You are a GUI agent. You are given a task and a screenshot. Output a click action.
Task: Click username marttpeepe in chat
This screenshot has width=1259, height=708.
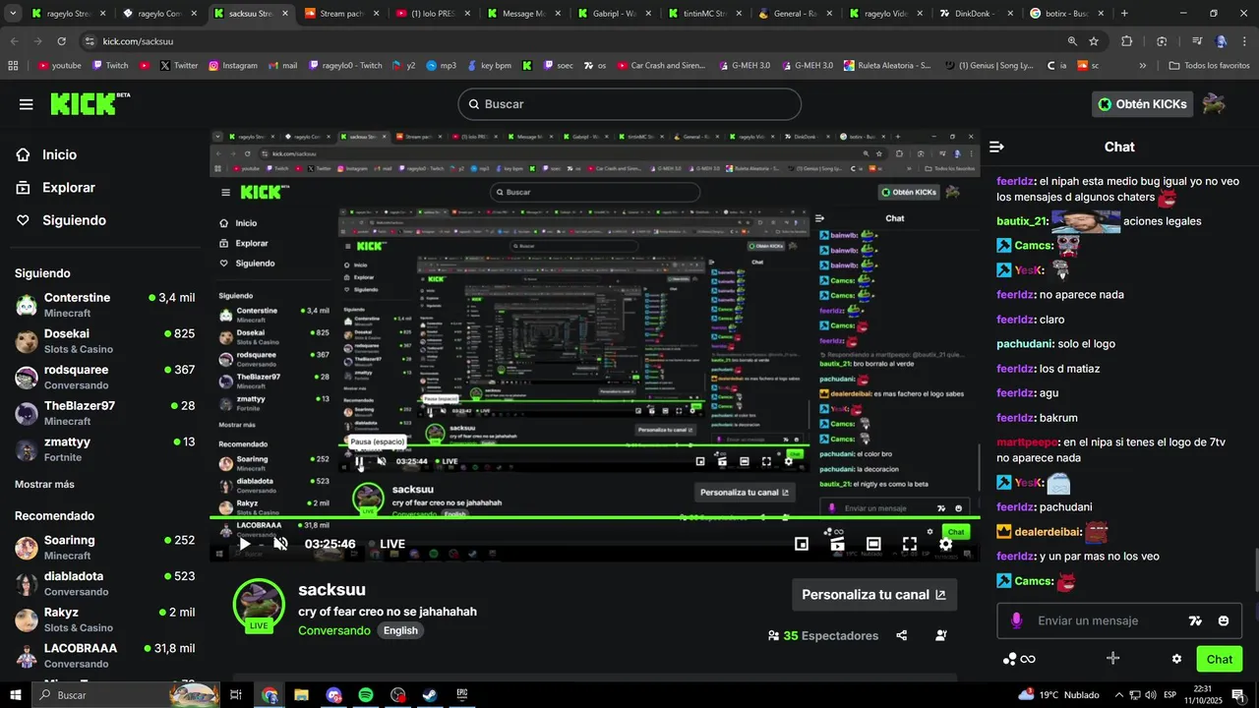point(1028,442)
